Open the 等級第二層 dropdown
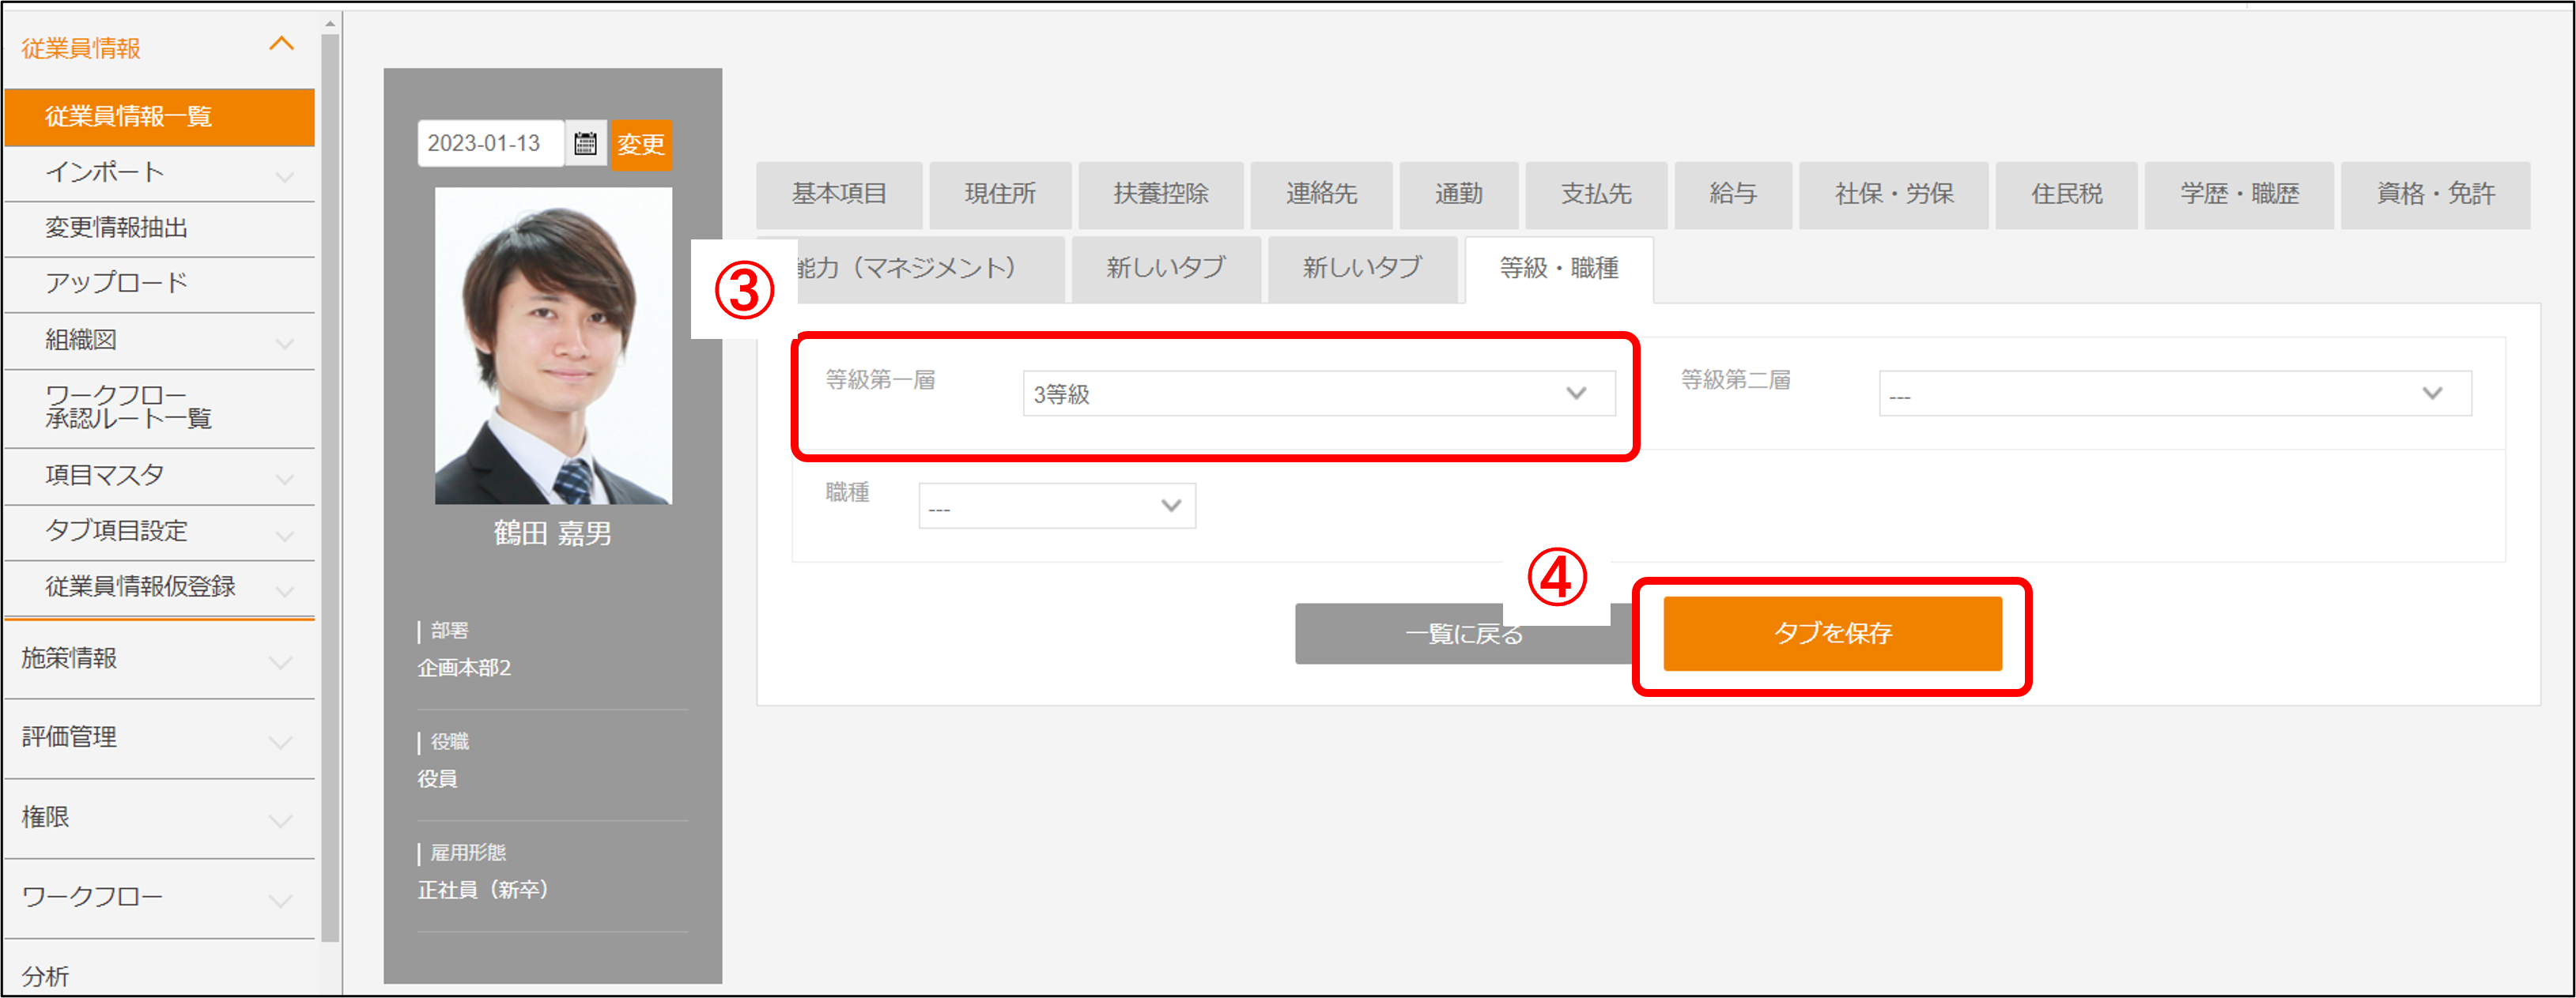The width and height of the screenshot is (2576, 998). coord(2174,394)
